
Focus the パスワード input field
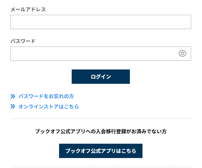[x=101, y=53]
